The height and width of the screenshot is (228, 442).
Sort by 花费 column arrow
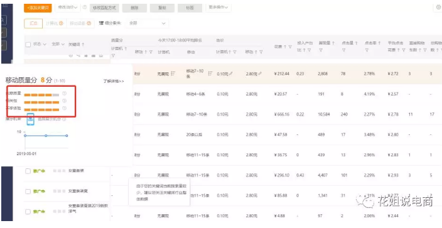[285, 46]
